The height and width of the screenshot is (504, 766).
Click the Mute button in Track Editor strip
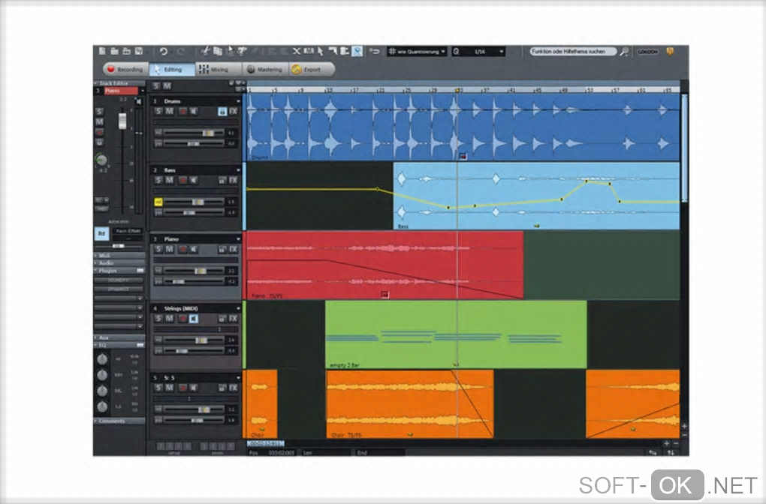(99, 122)
